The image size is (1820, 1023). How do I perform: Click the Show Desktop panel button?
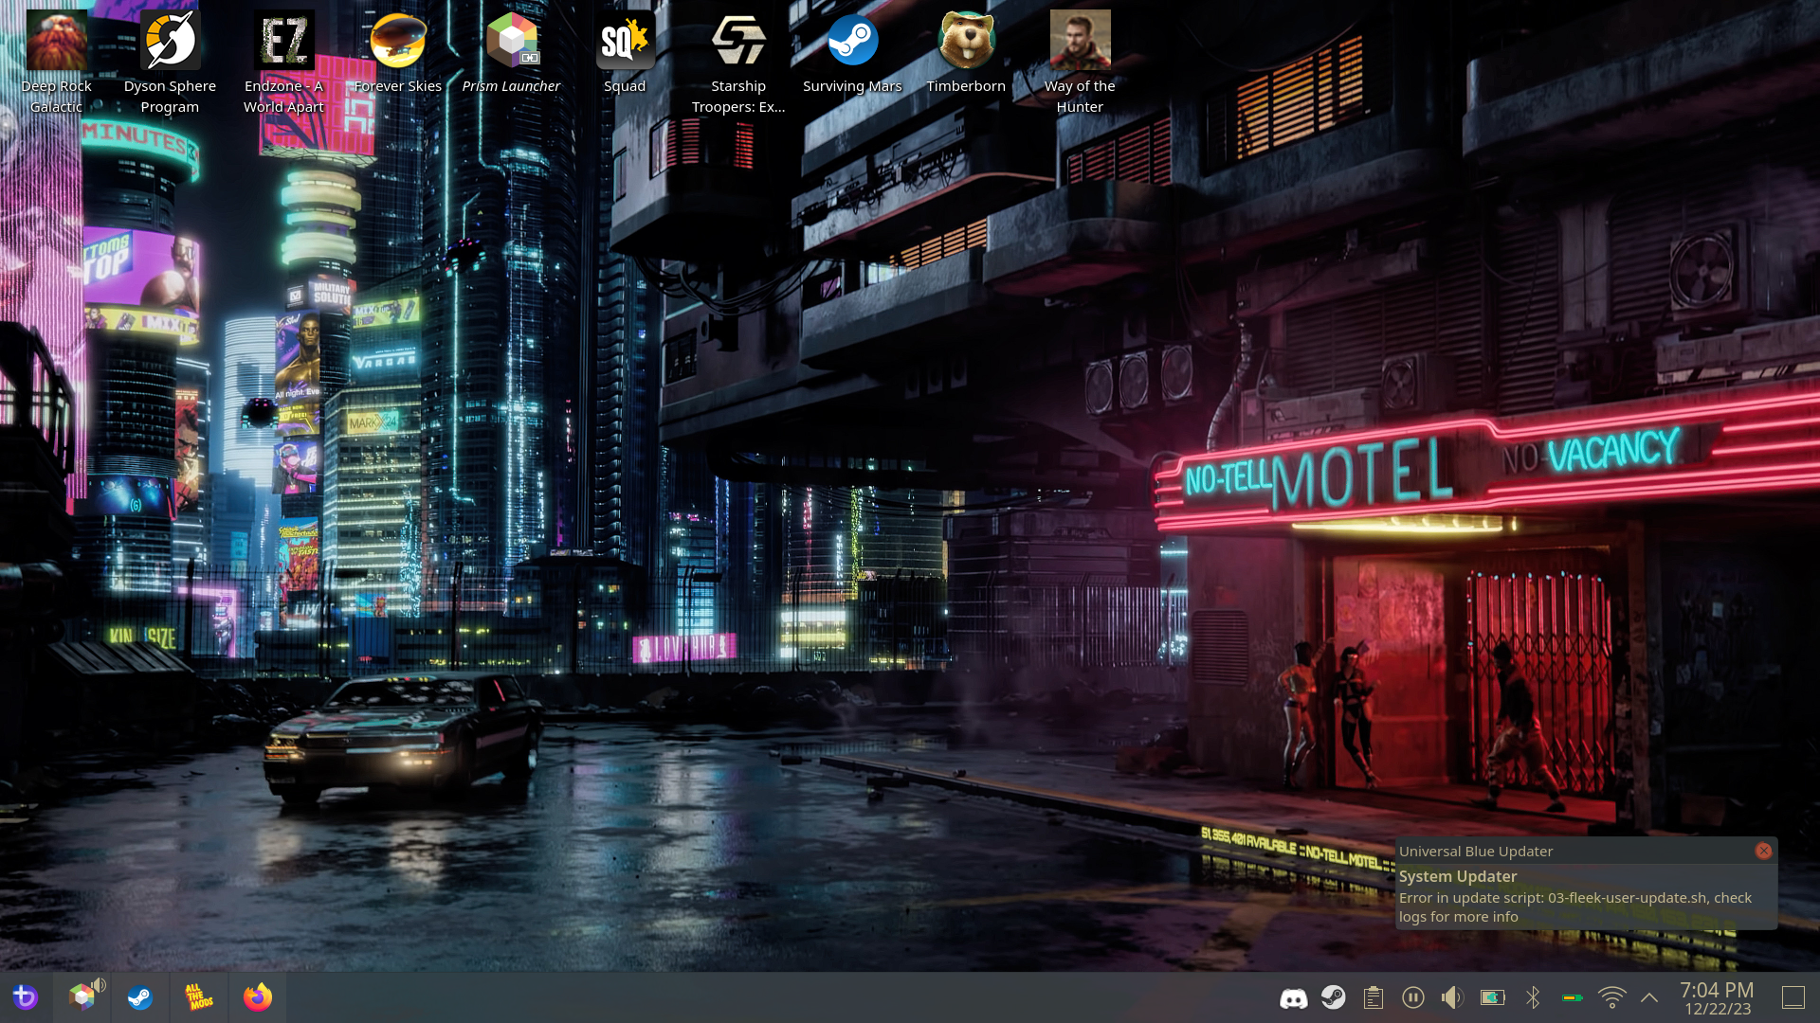[x=1793, y=997]
